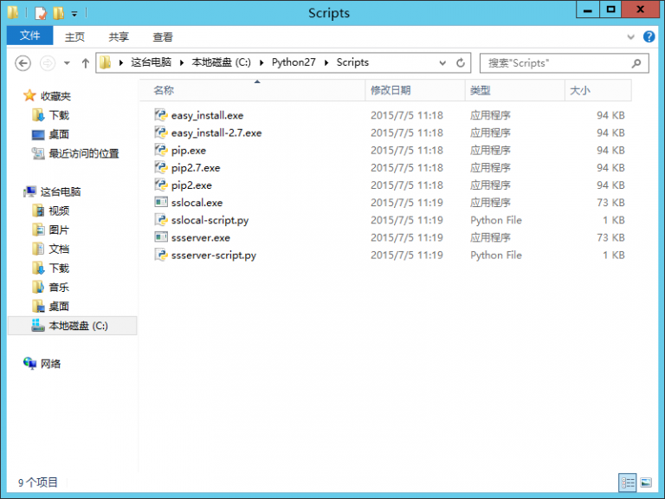Click the search Scripts input field
The width and height of the screenshot is (665, 499).
[554, 62]
